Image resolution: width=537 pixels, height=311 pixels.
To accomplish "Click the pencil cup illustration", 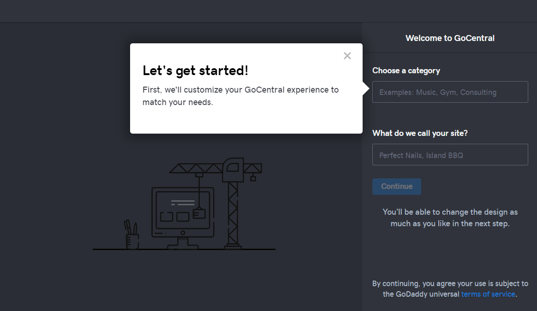I will tap(132, 240).
